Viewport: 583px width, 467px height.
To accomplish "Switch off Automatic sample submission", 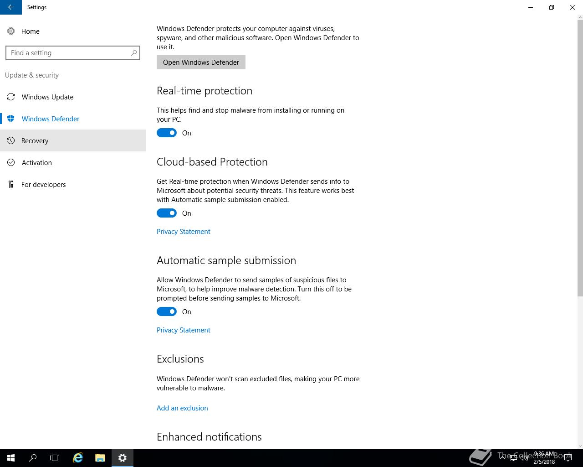I will (167, 311).
